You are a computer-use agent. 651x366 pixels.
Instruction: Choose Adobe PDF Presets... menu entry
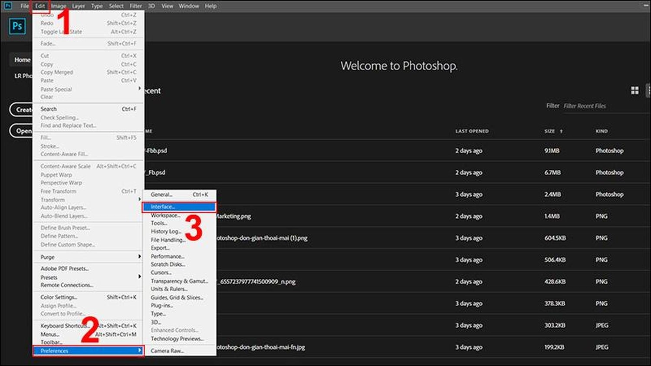coord(88,269)
